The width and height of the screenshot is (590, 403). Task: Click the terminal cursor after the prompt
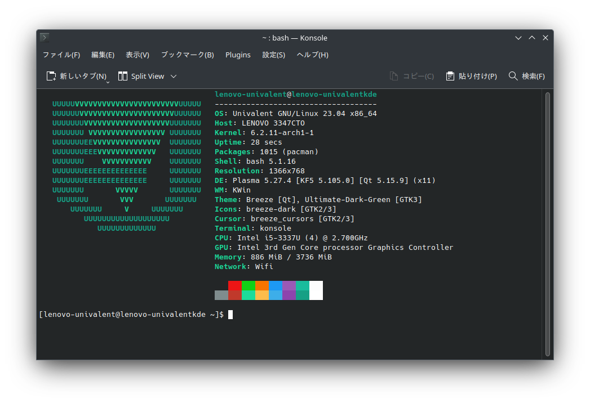pos(230,314)
